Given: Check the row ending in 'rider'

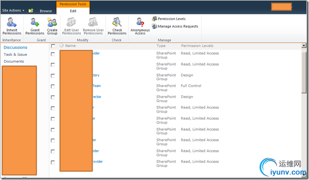Looking at the screenshot, I should [x=53, y=151].
